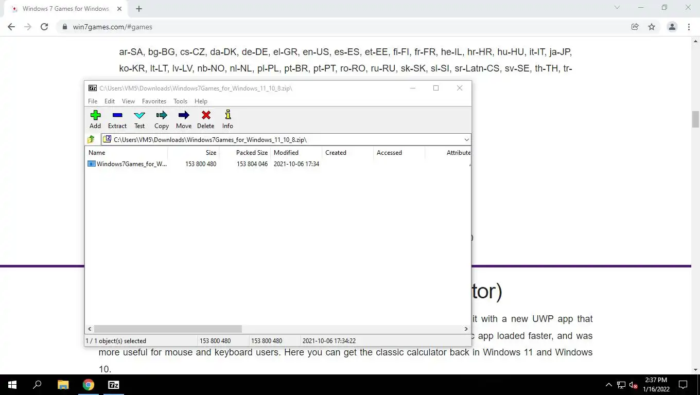The width and height of the screenshot is (700, 395).
Task: Go up one folder level icon
Action: 91,139
